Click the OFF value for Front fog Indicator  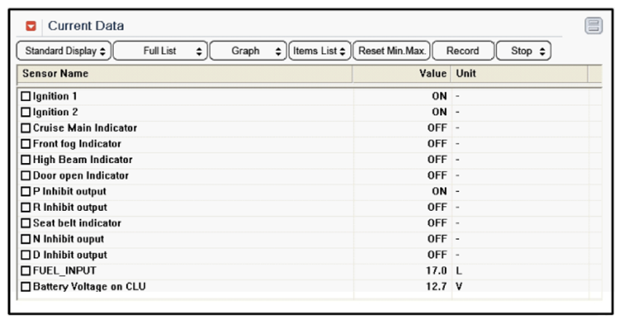tap(437, 144)
